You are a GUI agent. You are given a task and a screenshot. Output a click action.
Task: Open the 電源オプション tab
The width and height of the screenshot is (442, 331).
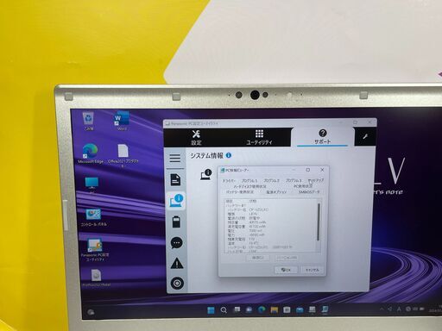(276, 191)
